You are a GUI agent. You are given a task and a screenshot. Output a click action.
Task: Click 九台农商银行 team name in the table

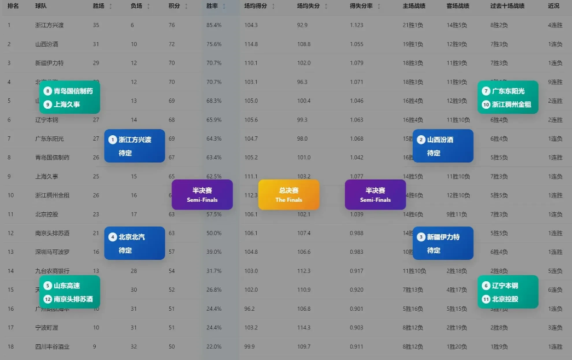point(52,271)
